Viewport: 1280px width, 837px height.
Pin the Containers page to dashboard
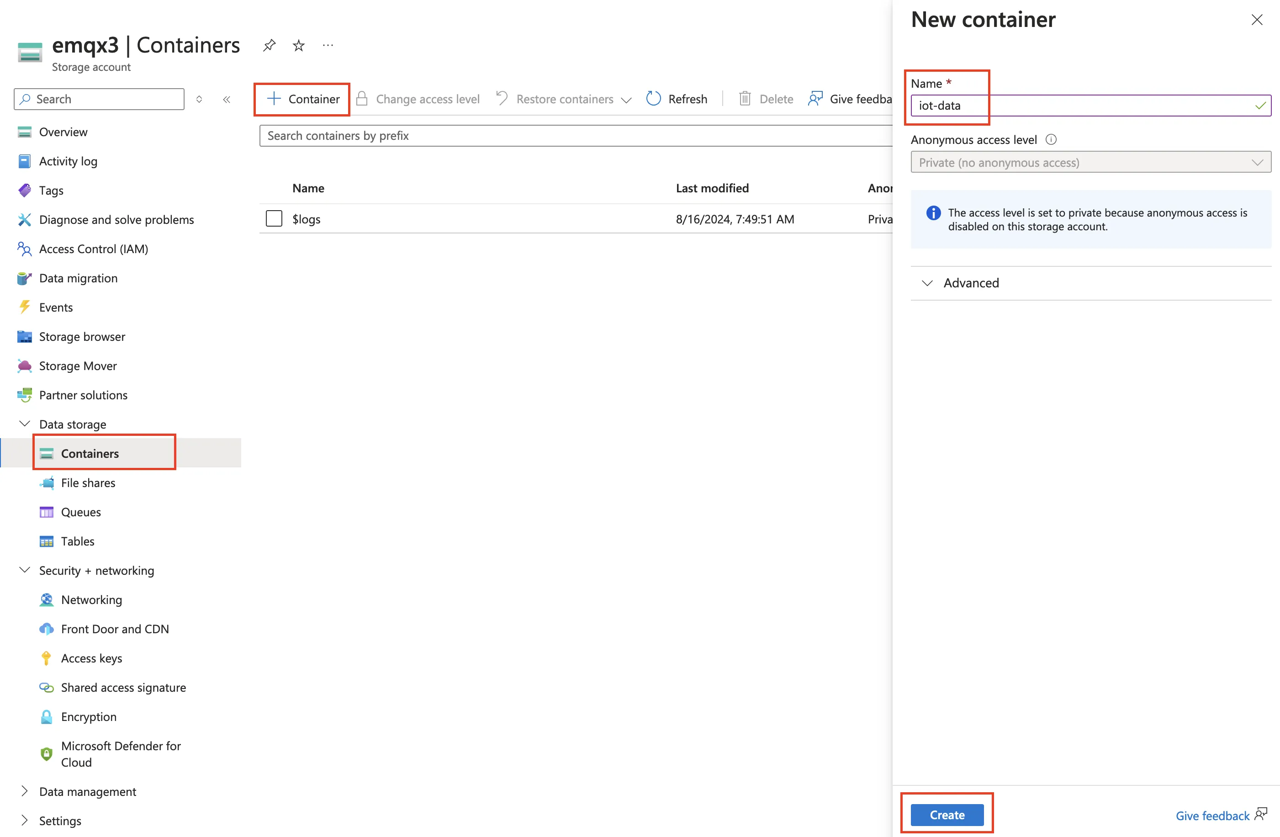(269, 45)
